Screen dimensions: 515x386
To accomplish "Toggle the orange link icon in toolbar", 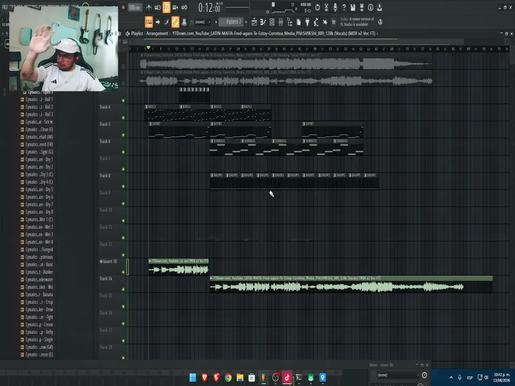I will pos(175,22).
